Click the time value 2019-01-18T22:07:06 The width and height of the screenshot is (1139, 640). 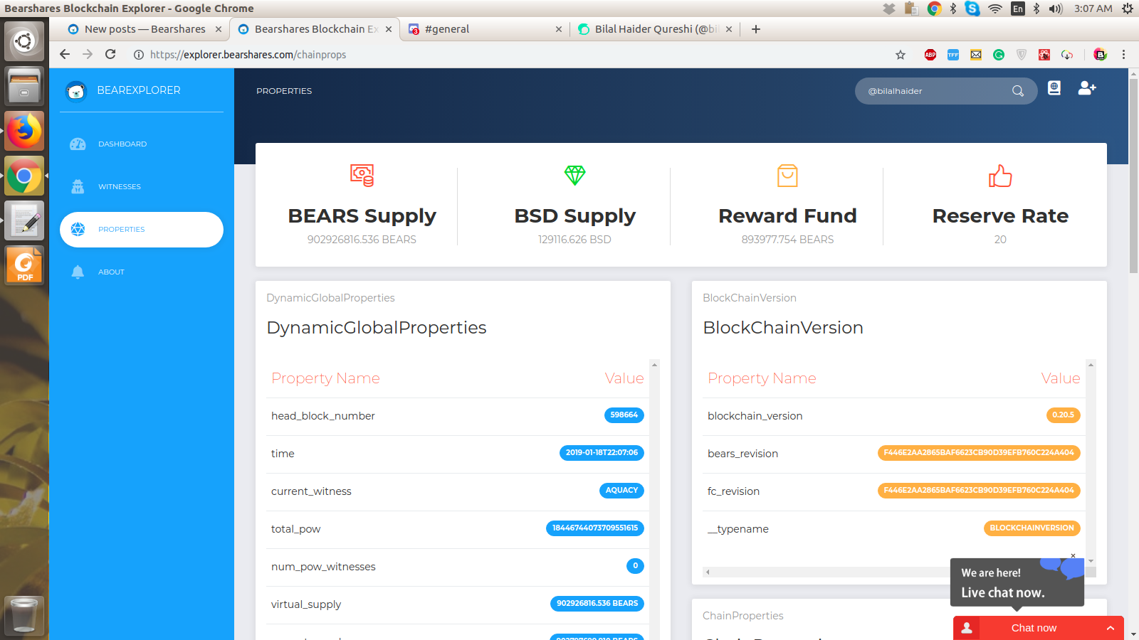602,453
